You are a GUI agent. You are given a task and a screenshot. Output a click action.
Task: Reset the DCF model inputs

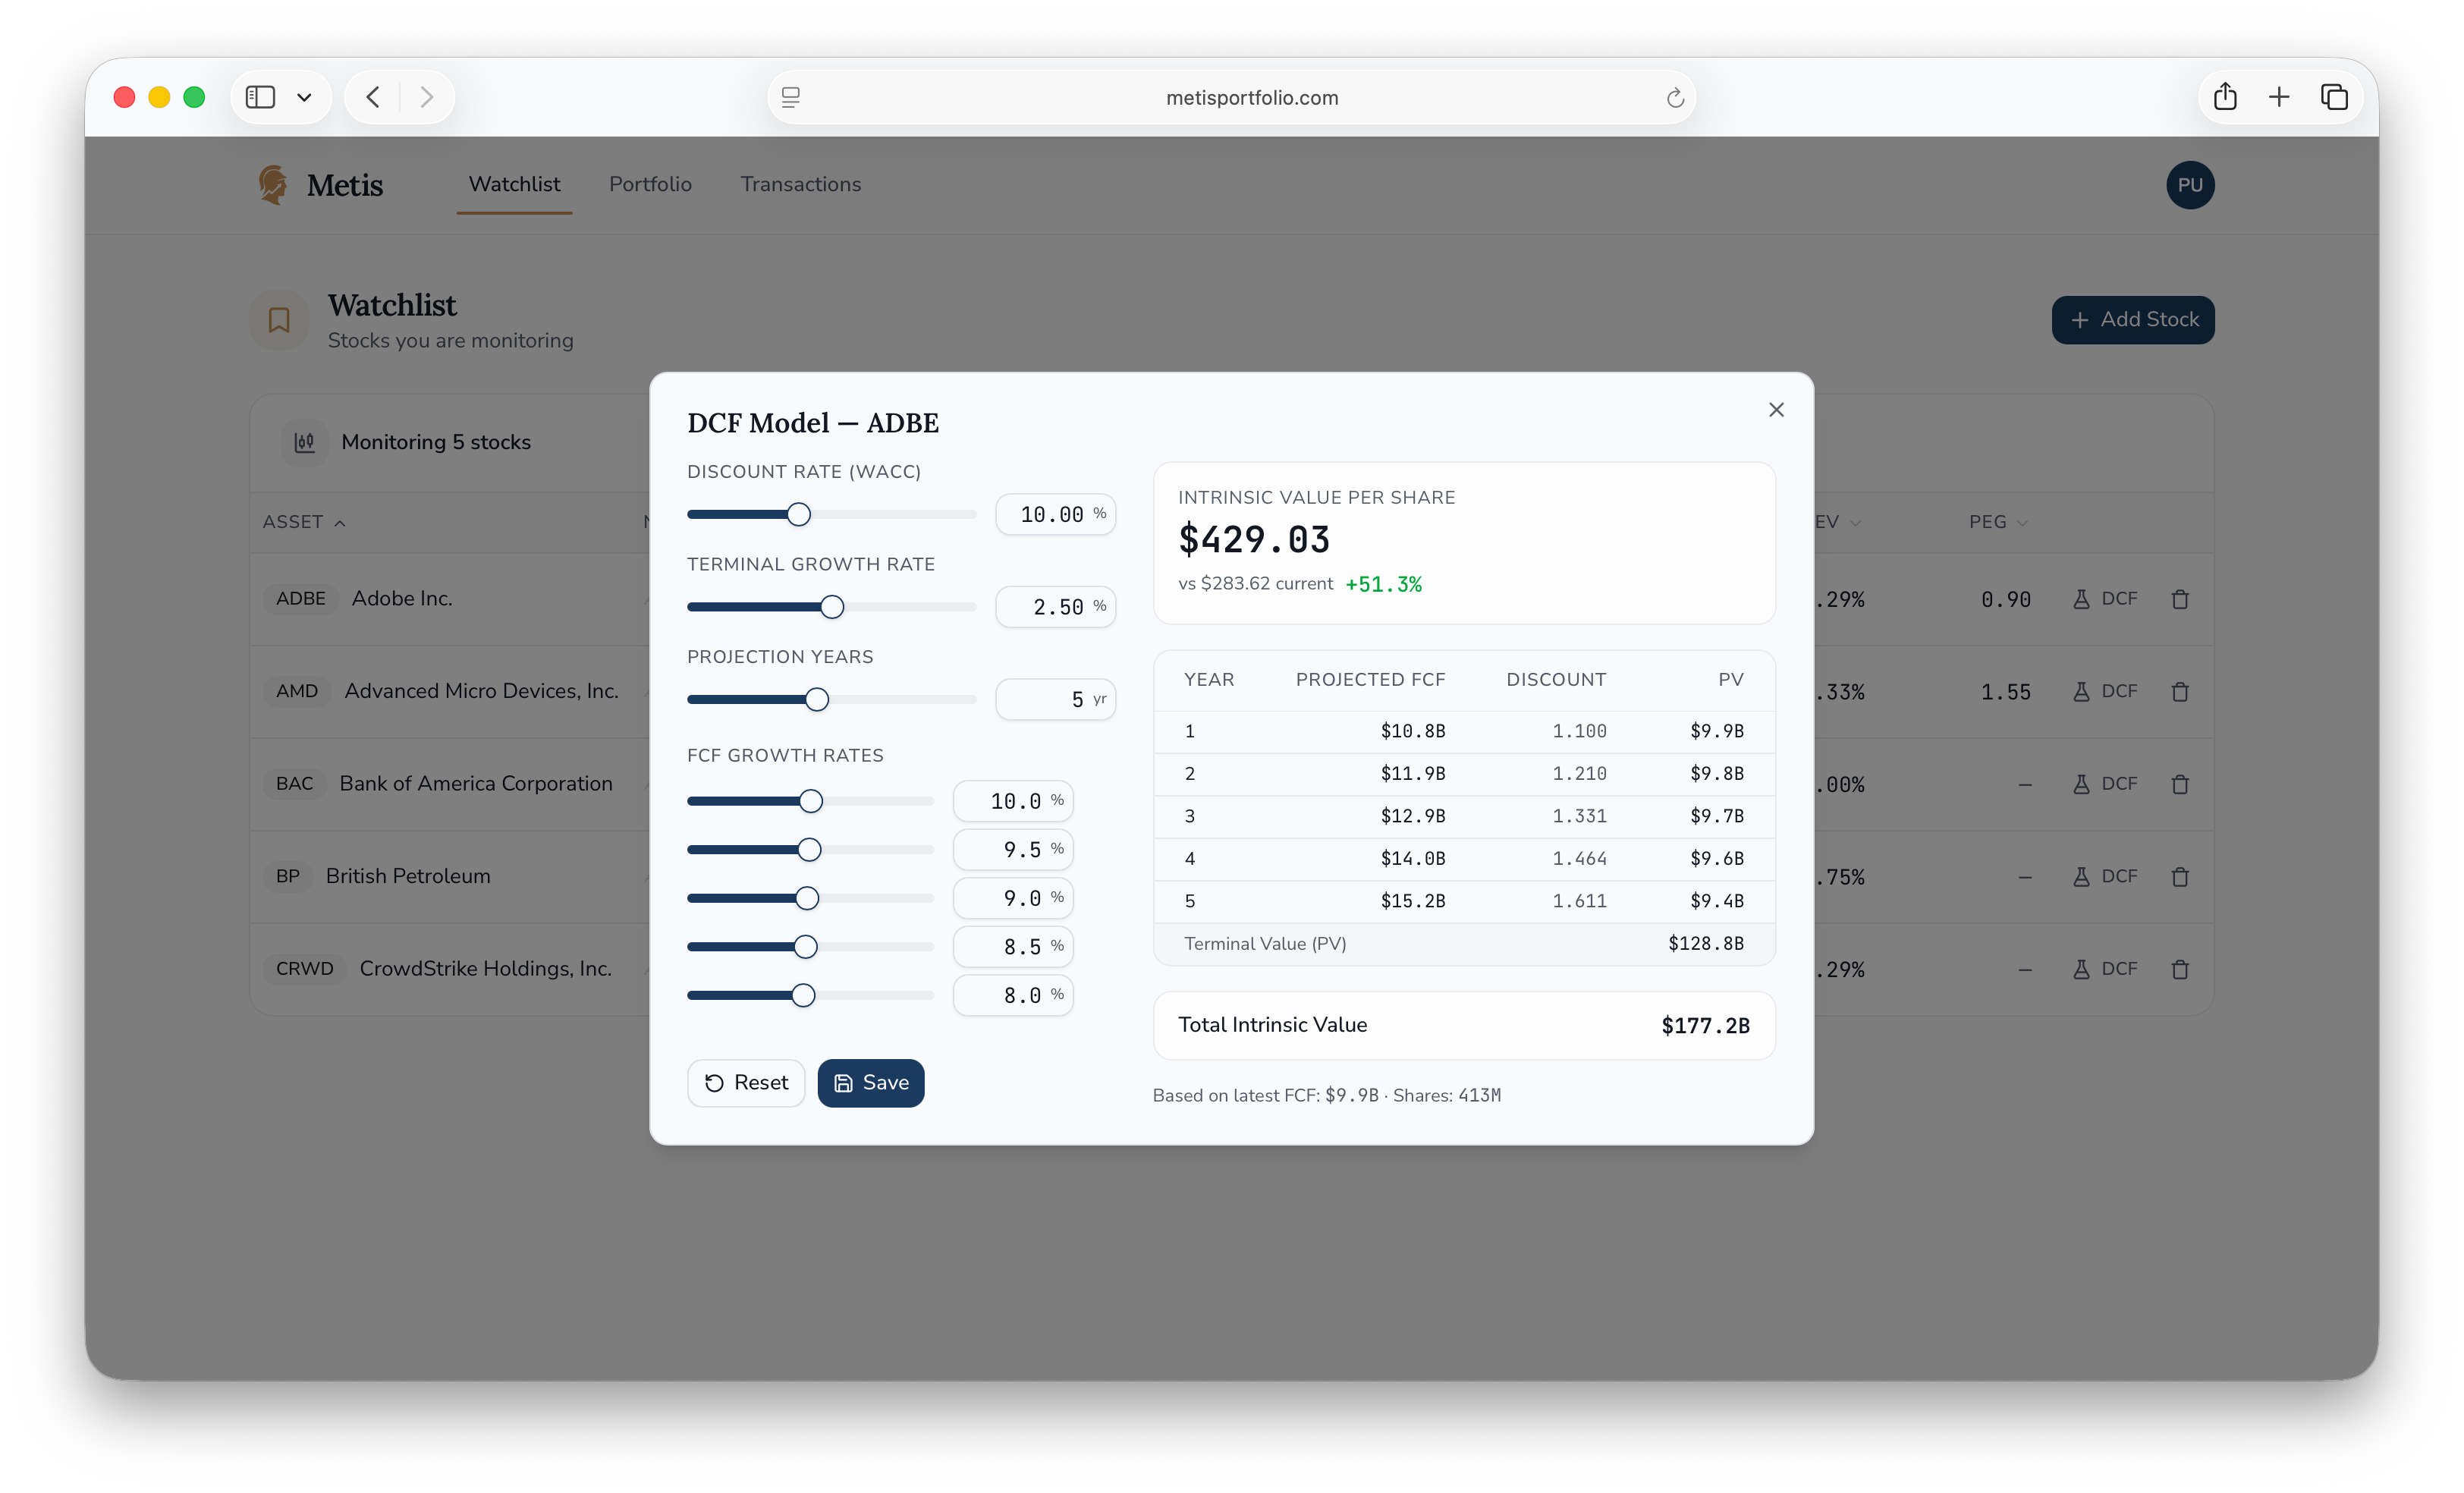pyautogui.click(x=745, y=1082)
